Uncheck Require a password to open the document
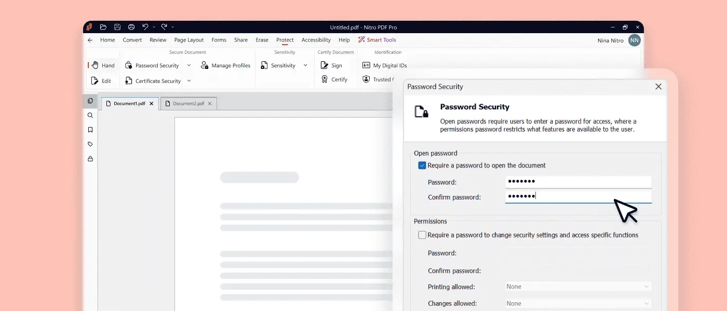Screen dimensions: 727x311 pyautogui.click(x=422, y=165)
